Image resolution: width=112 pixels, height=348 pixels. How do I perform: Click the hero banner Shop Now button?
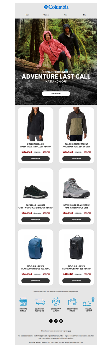coord(56,94)
